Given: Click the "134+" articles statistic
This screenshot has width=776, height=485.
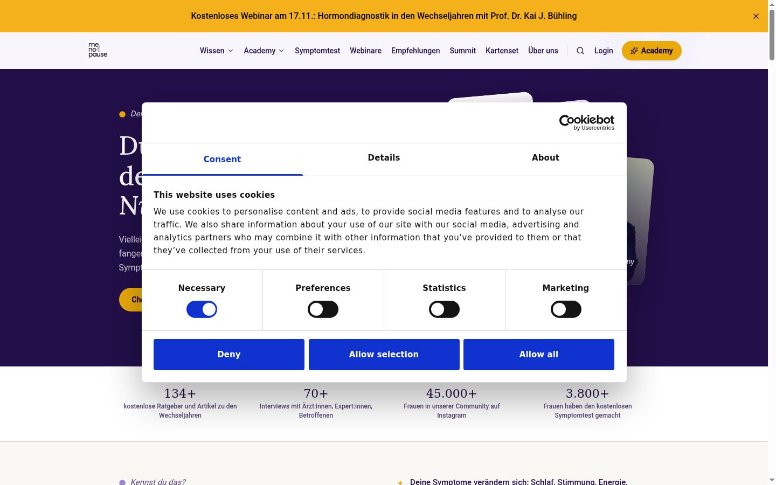Looking at the screenshot, I should point(180,393).
